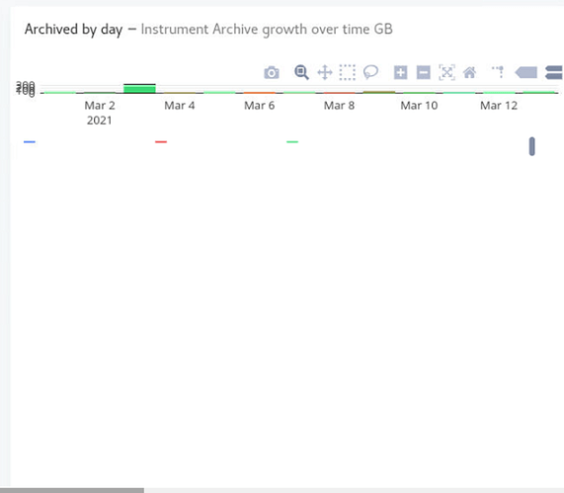Click the Mar 10 axis label

pos(419,106)
